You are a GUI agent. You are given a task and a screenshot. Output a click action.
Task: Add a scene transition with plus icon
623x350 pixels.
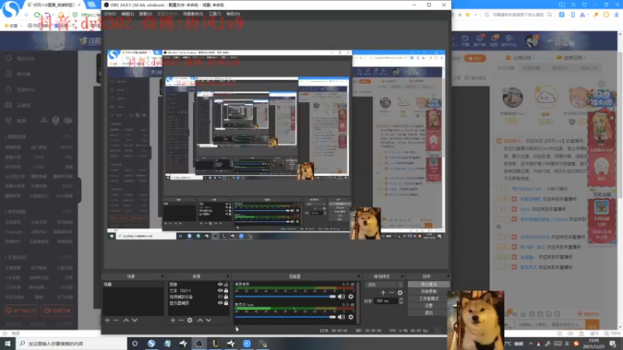tap(383, 292)
